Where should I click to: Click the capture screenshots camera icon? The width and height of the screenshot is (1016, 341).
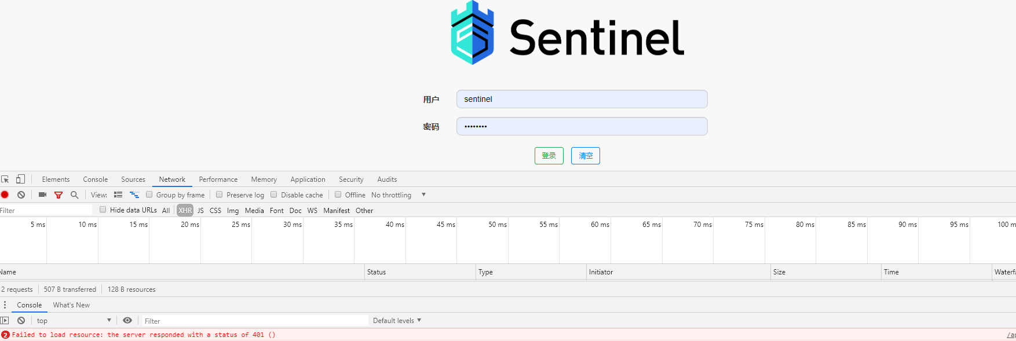tap(42, 195)
